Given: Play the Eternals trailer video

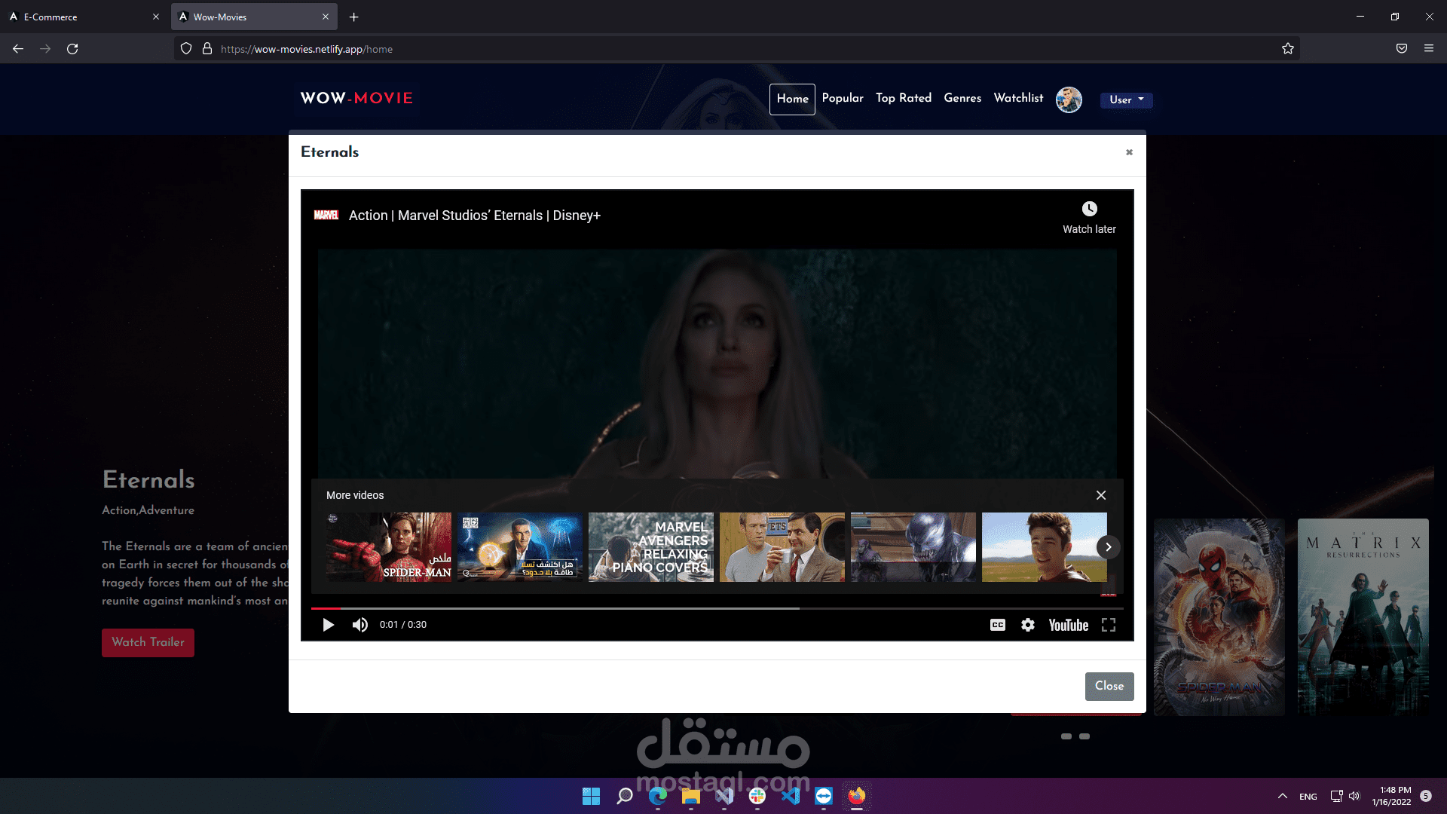Looking at the screenshot, I should coord(328,625).
